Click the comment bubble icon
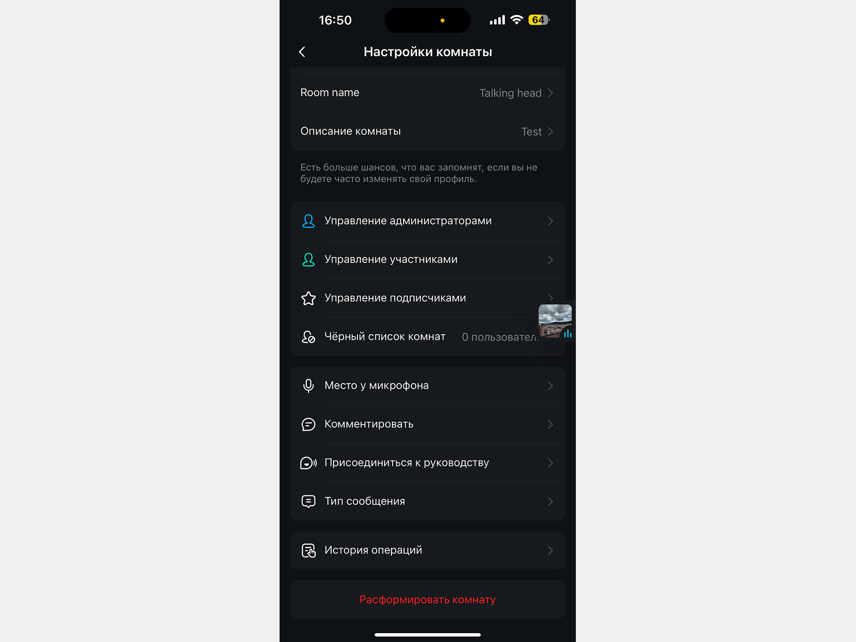 click(x=308, y=425)
